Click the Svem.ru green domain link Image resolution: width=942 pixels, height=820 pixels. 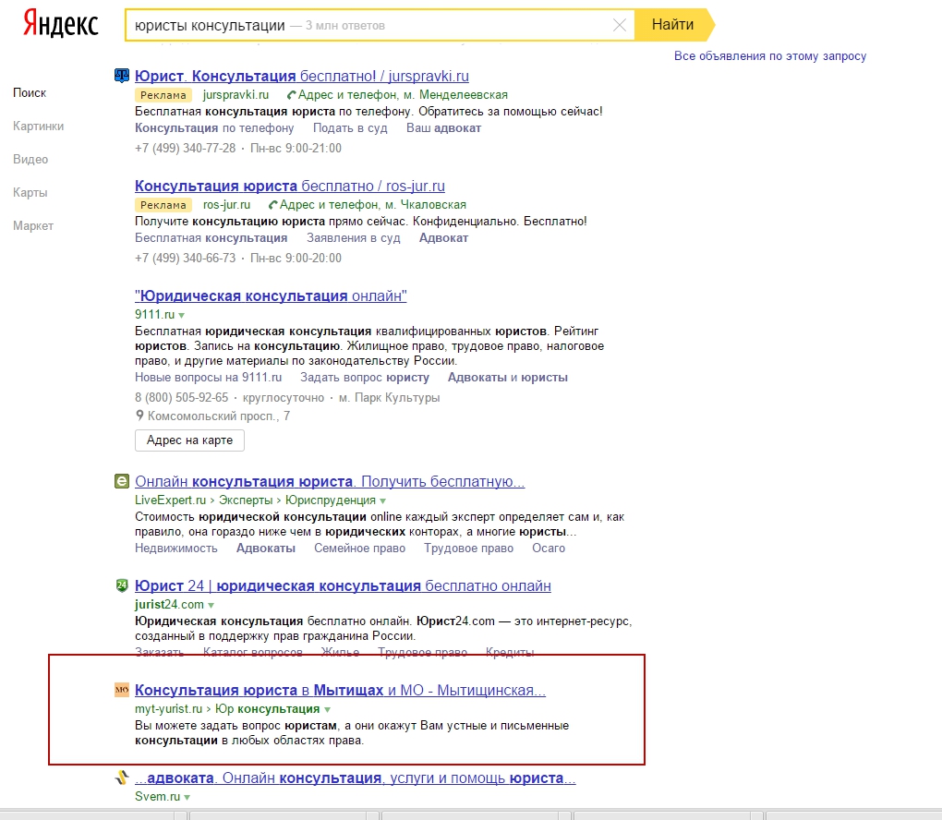click(x=157, y=797)
